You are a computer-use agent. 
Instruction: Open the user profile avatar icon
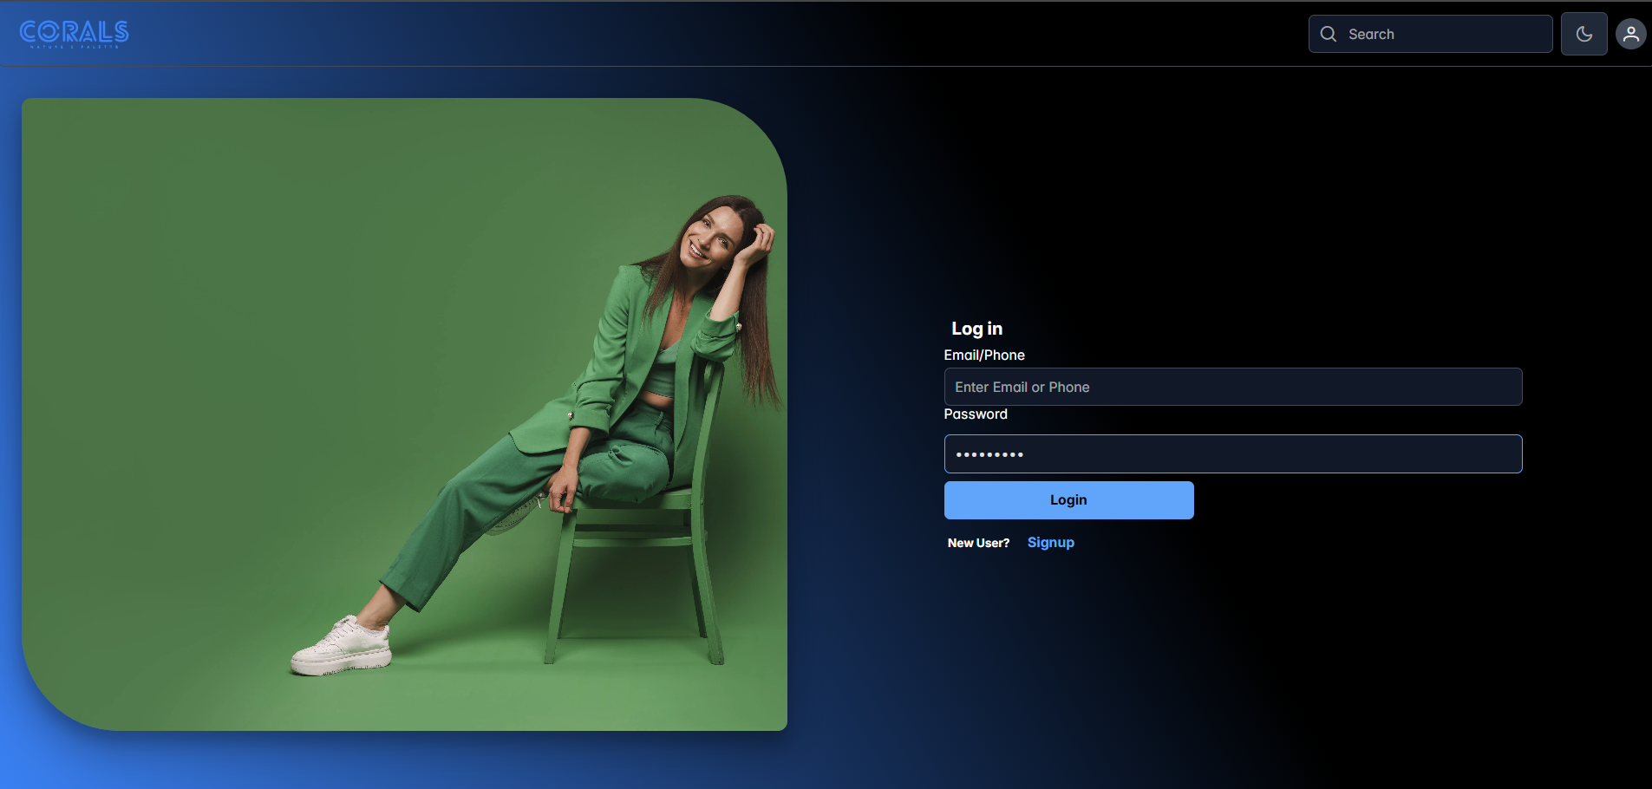click(1630, 34)
